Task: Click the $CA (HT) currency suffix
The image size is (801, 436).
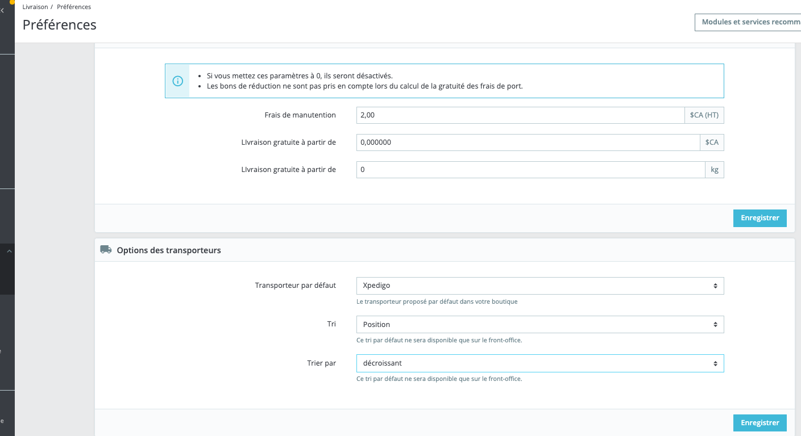Action: coord(704,115)
